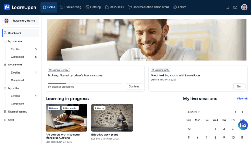This screenshot has height=144, width=251.
Task: Go to previous calendar month
Action: tap(236, 112)
